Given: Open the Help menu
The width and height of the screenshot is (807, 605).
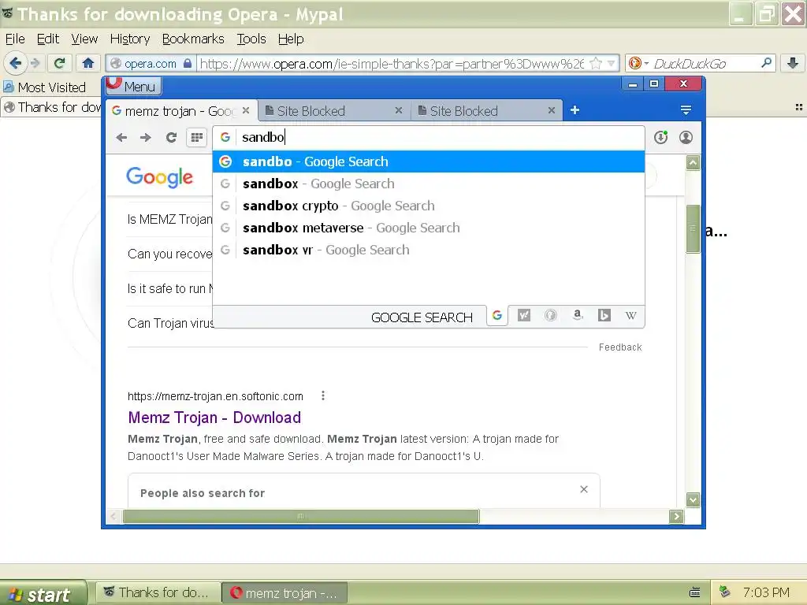Looking at the screenshot, I should tap(291, 39).
